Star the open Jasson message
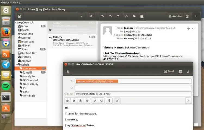Image resolution: width=204 pixels, height=130 pixels. [x=188, y=29]
